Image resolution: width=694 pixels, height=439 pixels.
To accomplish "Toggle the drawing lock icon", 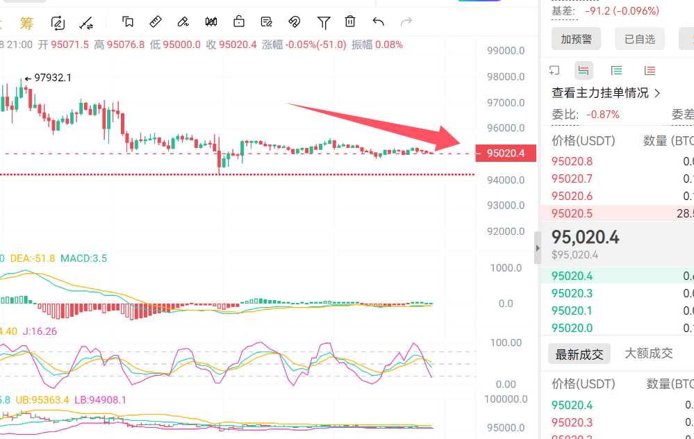I will tap(239, 22).
